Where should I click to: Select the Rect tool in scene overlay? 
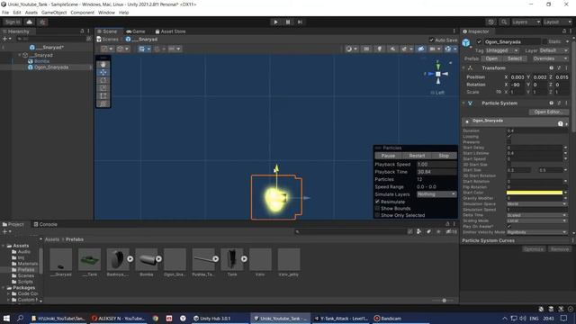coord(103,96)
